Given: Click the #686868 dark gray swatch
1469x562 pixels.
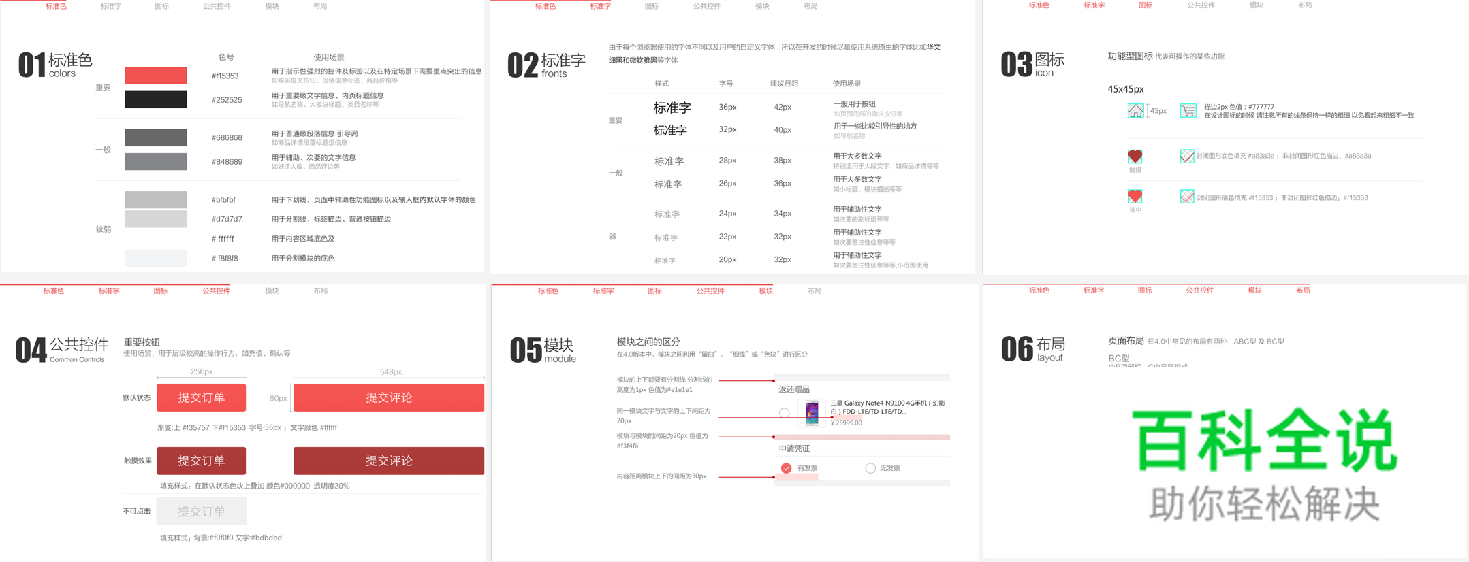Looking at the screenshot, I should point(156,137).
